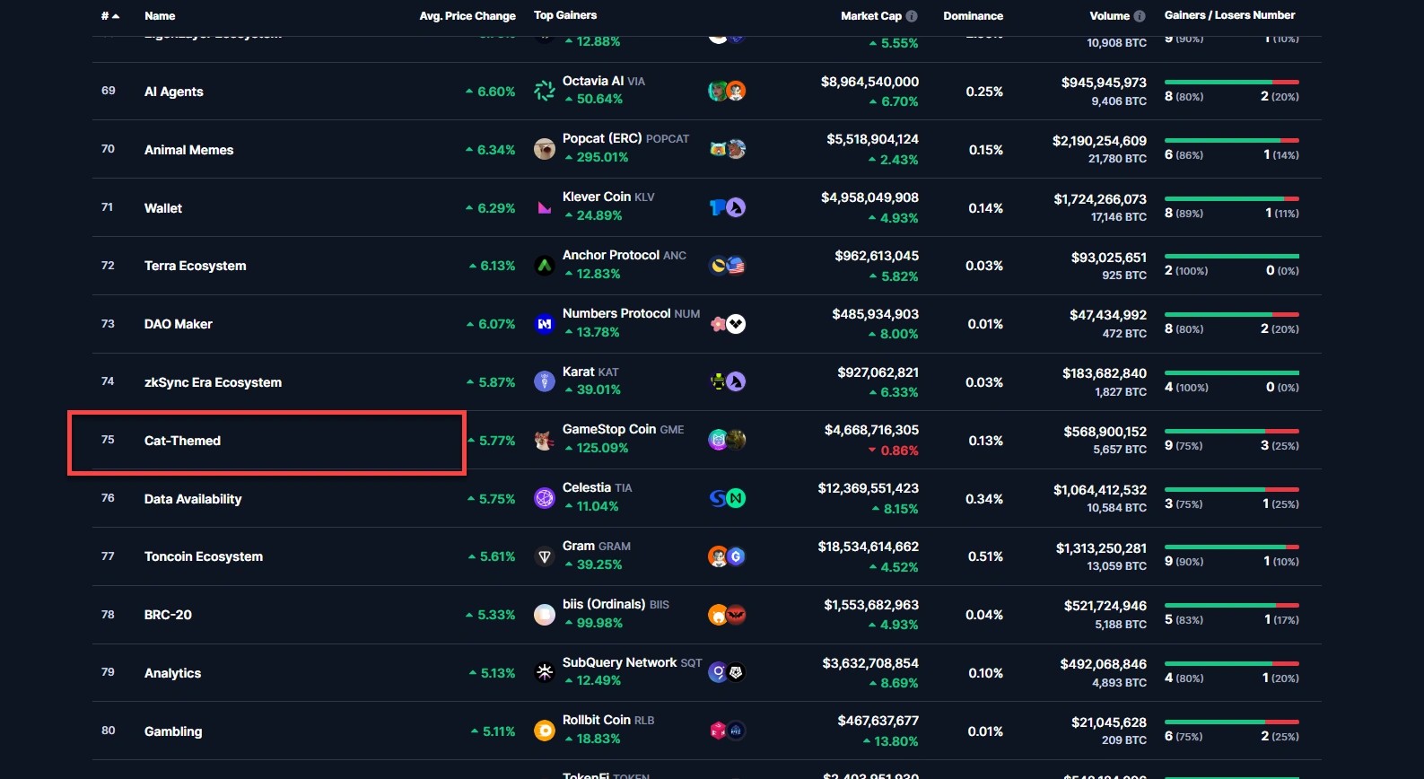Open the Toncoin Ecosystem category
1424x779 pixels.
(x=204, y=556)
